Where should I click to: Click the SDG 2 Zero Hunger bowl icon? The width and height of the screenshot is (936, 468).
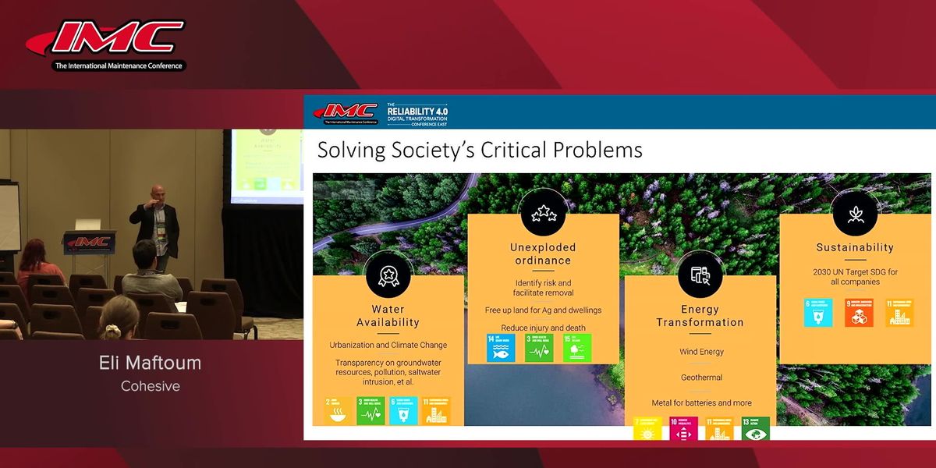pyautogui.click(x=339, y=410)
